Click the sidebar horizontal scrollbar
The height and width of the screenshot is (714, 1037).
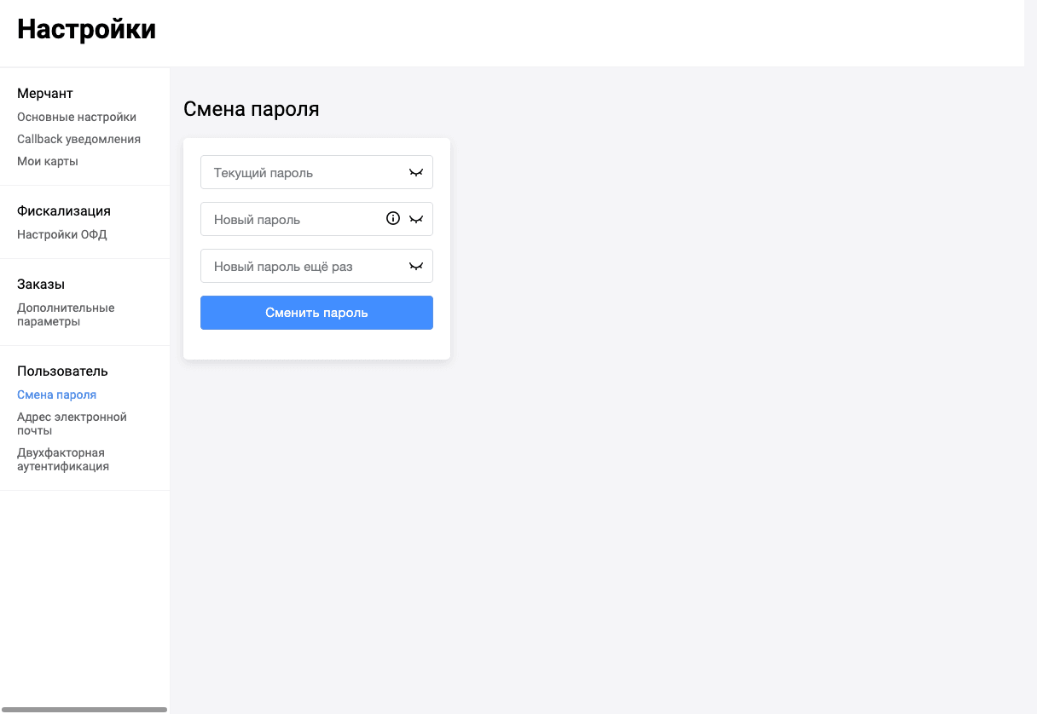[84, 709]
